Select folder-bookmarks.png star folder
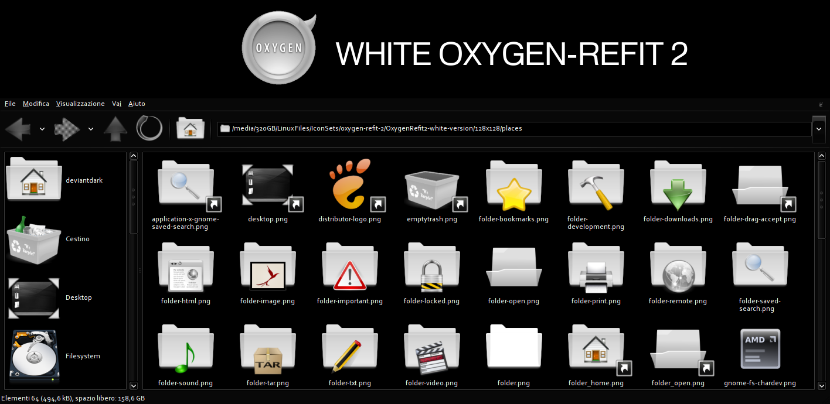Viewport: 830px width, 404px height. click(514, 187)
